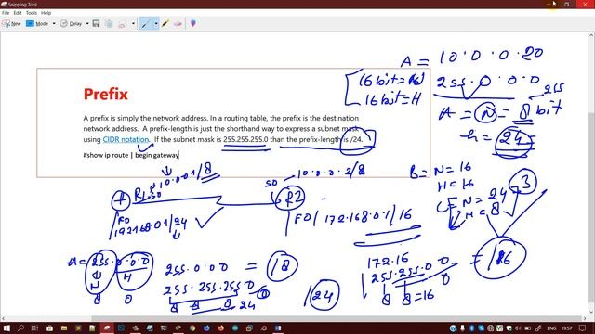The width and height of the screenshot is (595, 334).
Task: Click the Mode button in toolbar
Action: pos(37,23)
